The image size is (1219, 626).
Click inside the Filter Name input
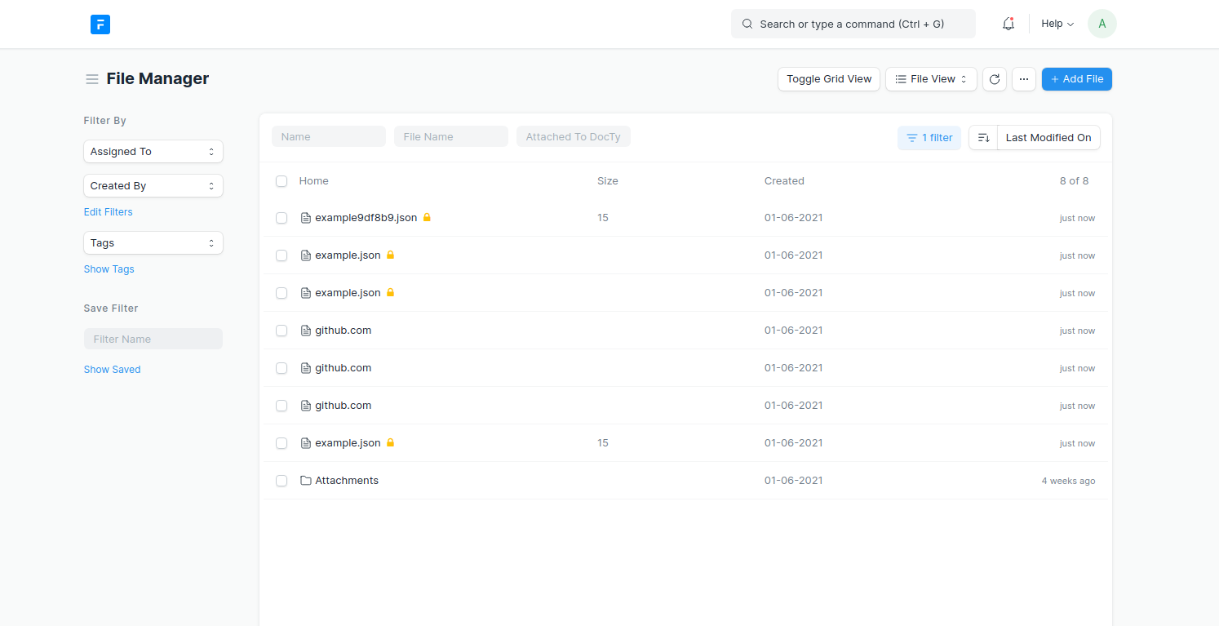point(153,338)
